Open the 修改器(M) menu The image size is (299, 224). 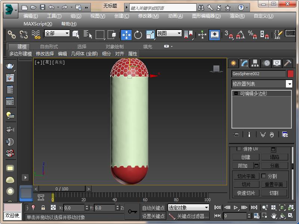[x=148, y=16]
